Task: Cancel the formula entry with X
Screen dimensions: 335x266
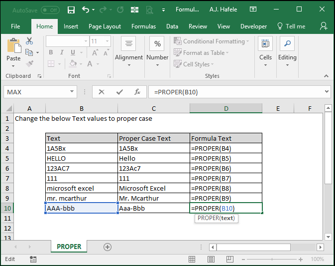Action: pyautogui.click(x=102, y=92)
